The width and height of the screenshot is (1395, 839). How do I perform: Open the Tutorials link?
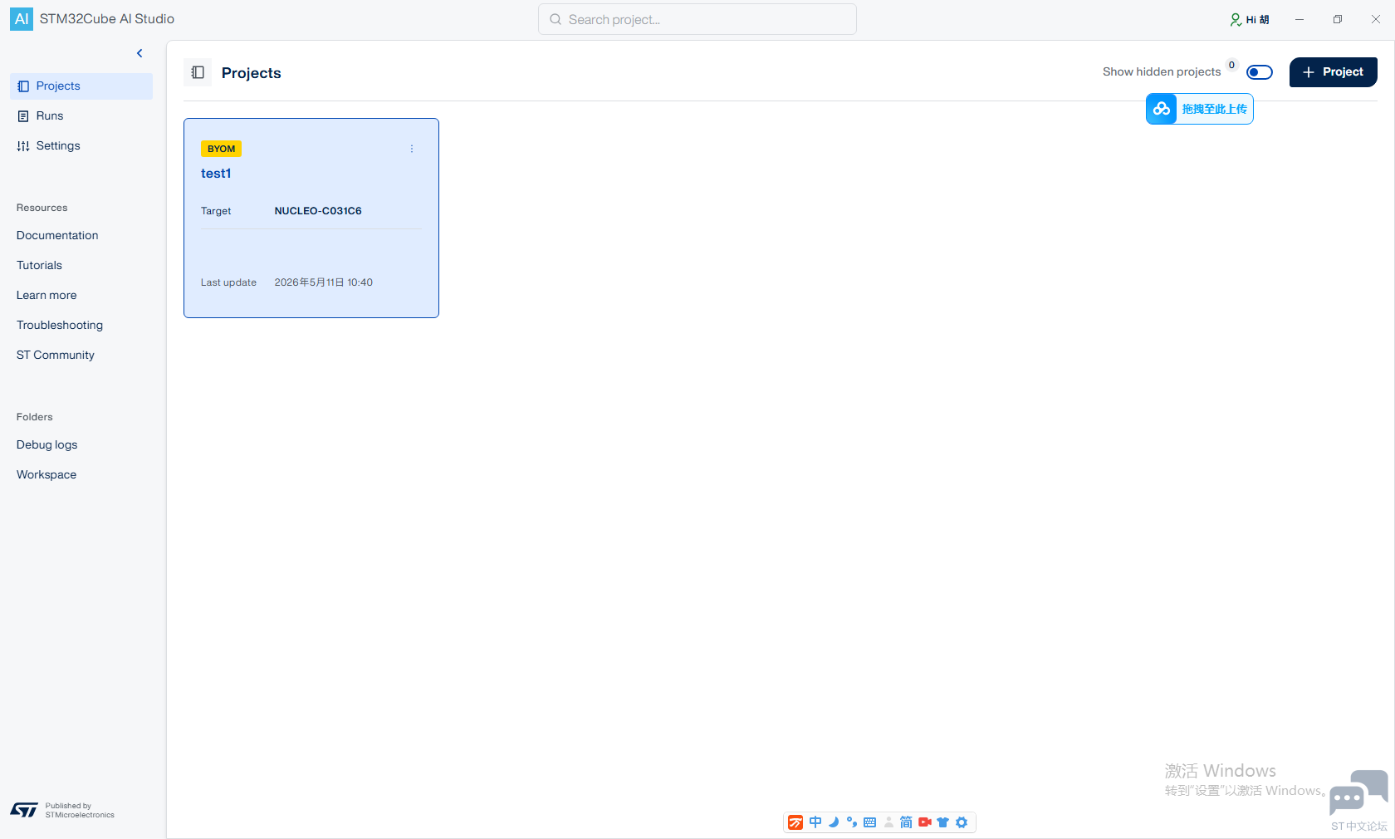(x=39, y=266)
